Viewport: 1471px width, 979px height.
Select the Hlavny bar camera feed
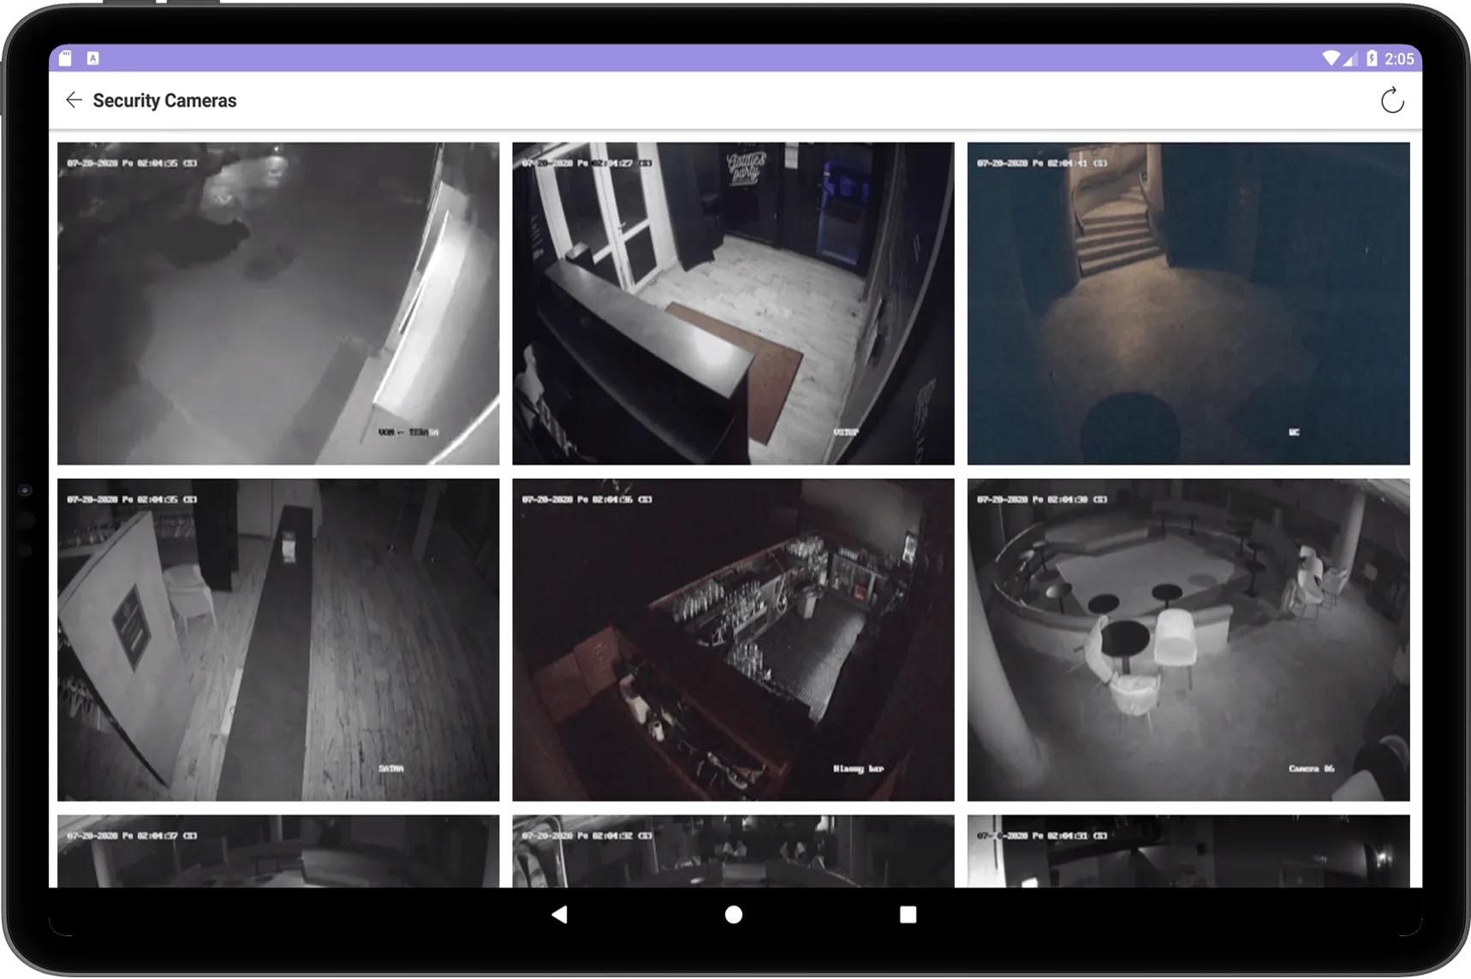point(733,639)
